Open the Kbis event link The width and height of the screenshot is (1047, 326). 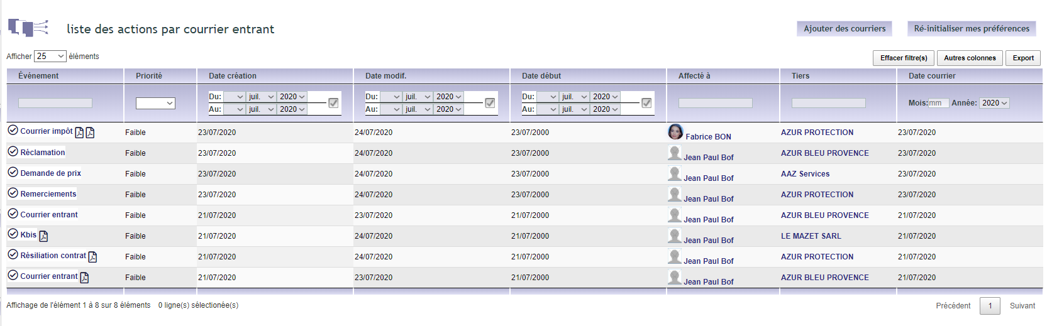click(x=28, y=234)
